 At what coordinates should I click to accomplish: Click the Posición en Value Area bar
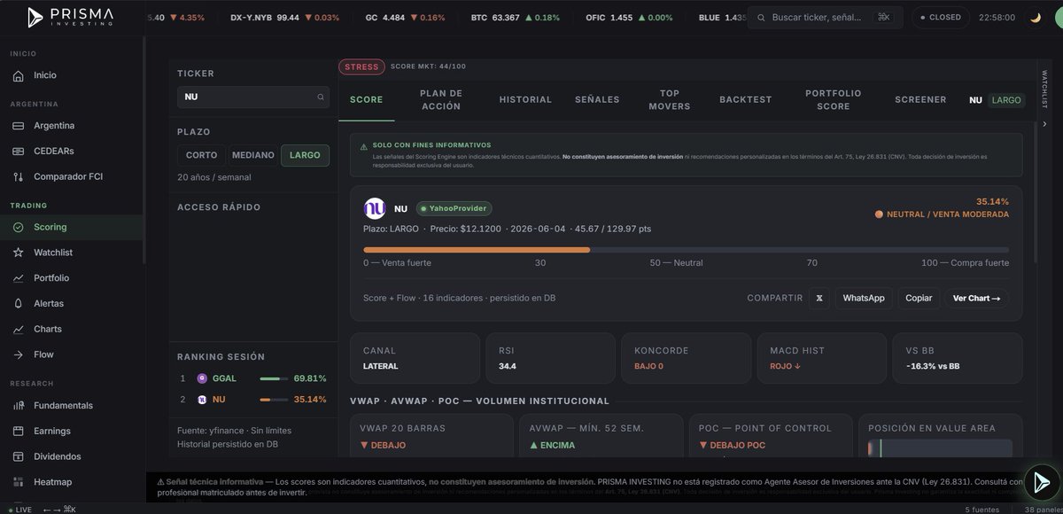940,448
